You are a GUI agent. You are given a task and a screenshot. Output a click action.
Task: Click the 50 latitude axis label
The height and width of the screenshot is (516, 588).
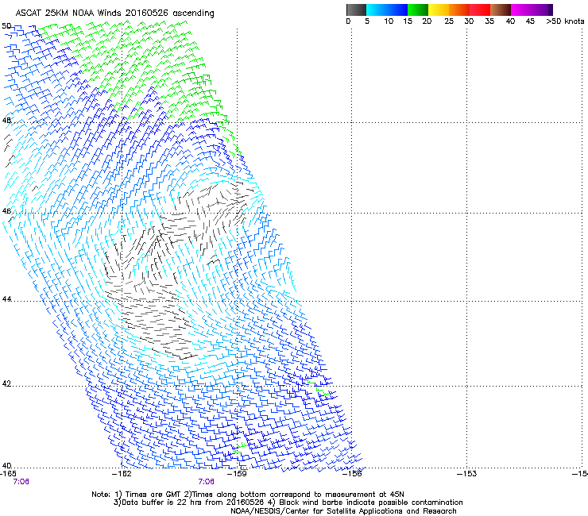click(6, 26)
